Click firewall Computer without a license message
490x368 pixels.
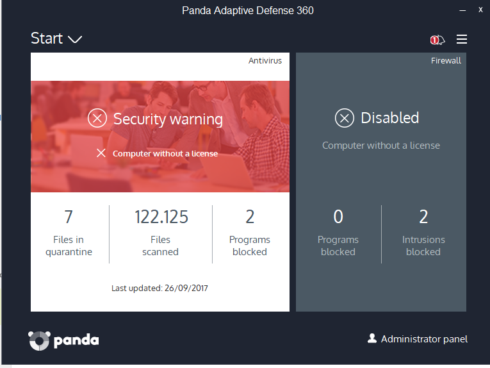(x=381, y=146)
